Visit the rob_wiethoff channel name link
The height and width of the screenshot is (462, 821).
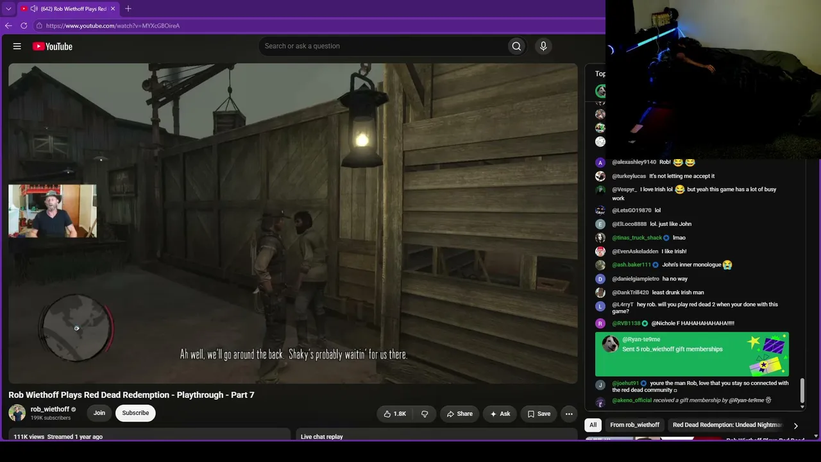pyautogui.click(x=50, y=409)
